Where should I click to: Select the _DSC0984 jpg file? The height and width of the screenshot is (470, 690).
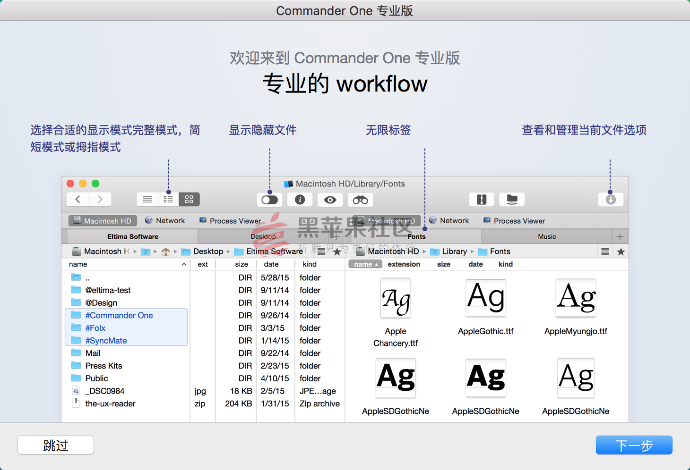[203, 391]
